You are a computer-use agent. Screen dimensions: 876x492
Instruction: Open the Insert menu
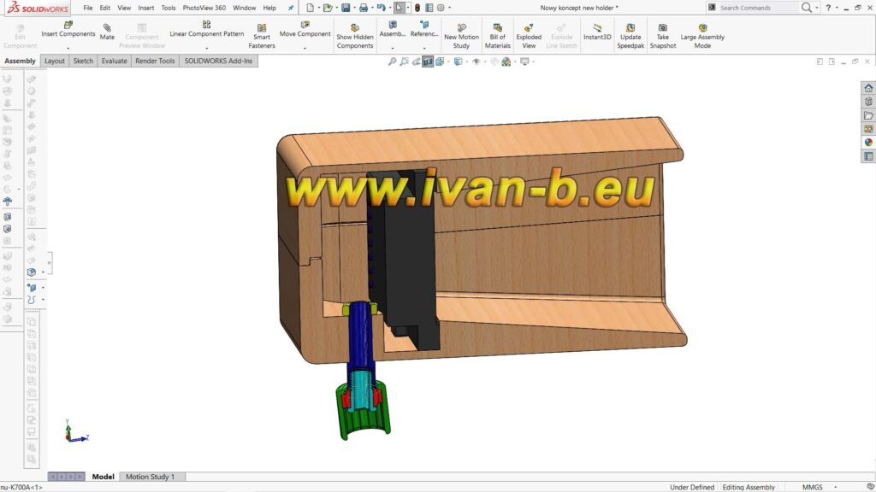pos(145,8)
